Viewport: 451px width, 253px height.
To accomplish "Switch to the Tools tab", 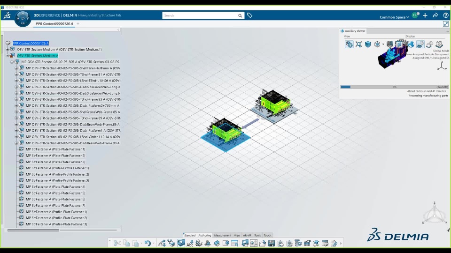I will click(257, 235).
